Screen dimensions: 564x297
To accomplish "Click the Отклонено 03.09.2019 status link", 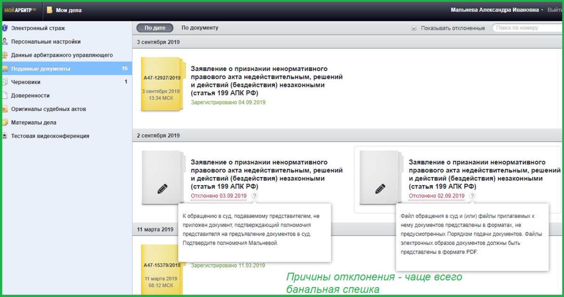I will pos(219,196).
